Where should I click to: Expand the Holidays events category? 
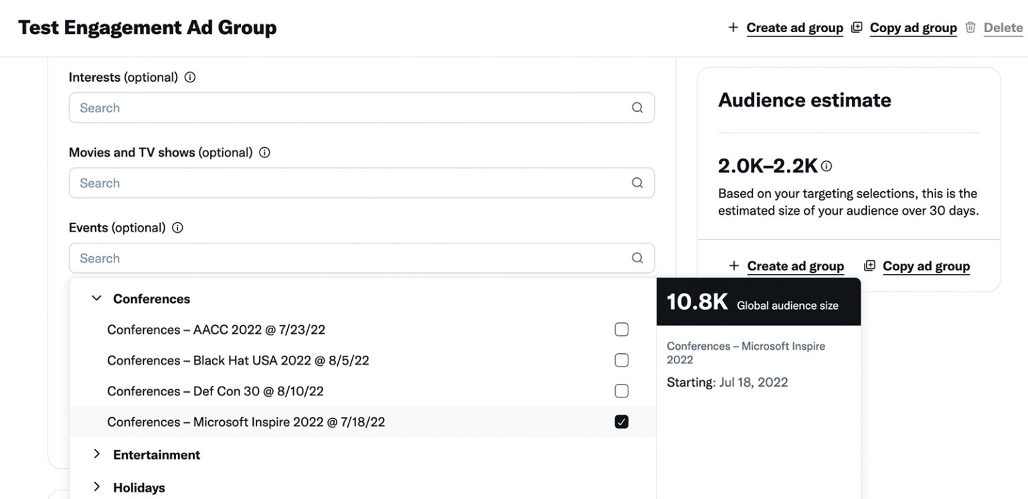tap(96, 486)
